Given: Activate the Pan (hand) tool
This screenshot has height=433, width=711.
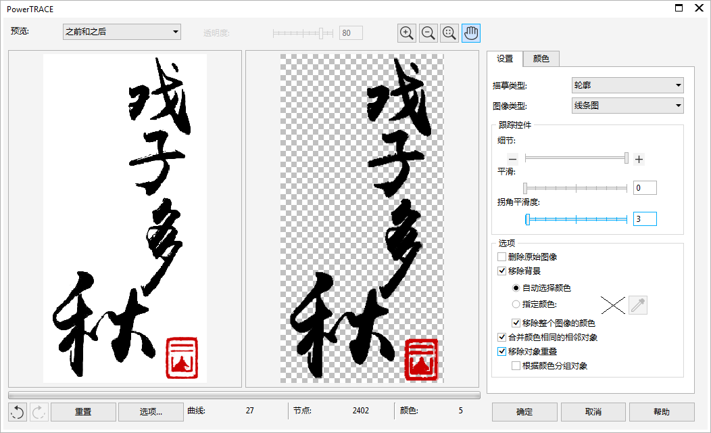Looking at the screenshot, I should pos(470,32).
